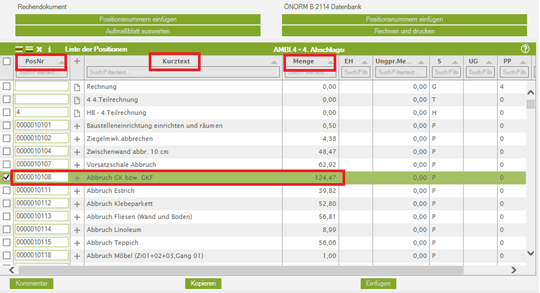Click sort arrow in the EH column
This screenshot has height=293, width=540.
[363, 62]
